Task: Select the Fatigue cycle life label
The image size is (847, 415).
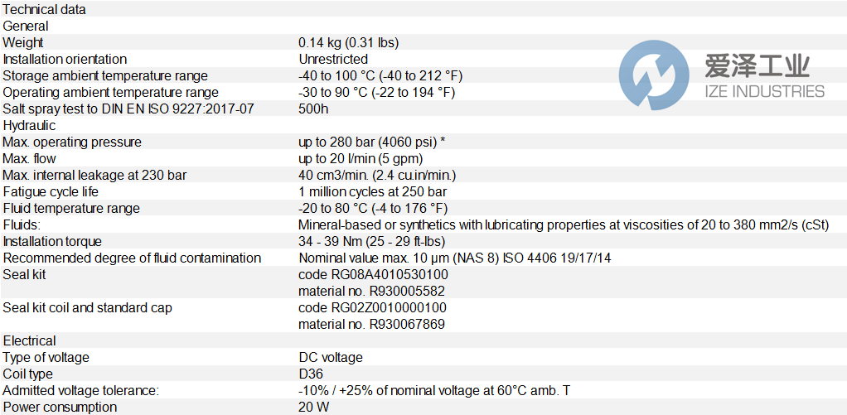Action: [x=51, y=191]
